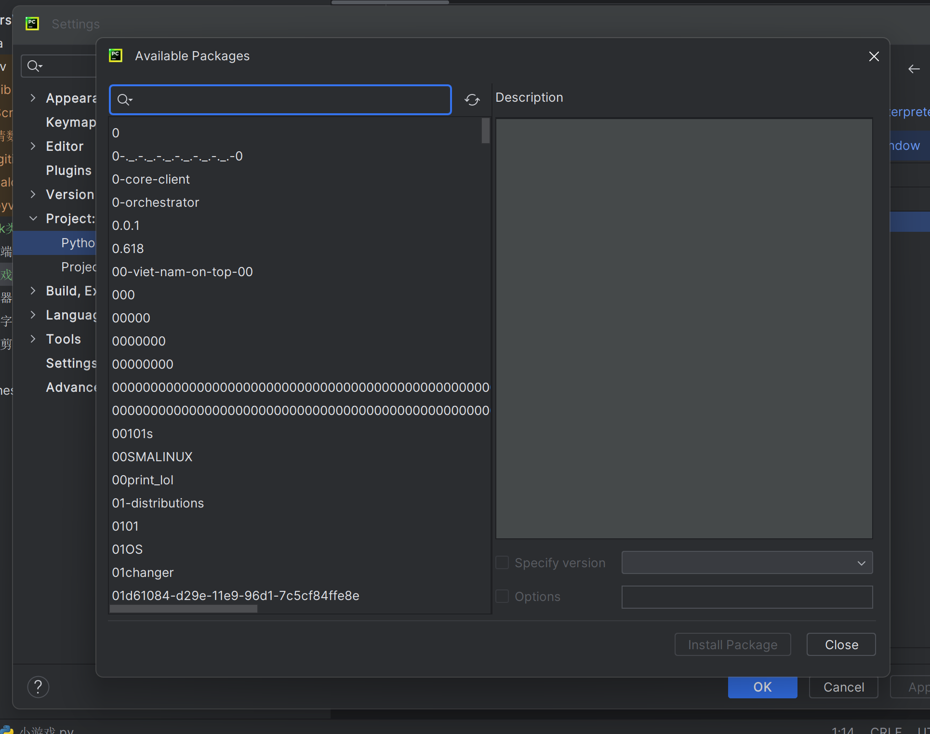Expand the Languages settings node
The width and height of the screenshot is (930, 734).
click(33, 315)
